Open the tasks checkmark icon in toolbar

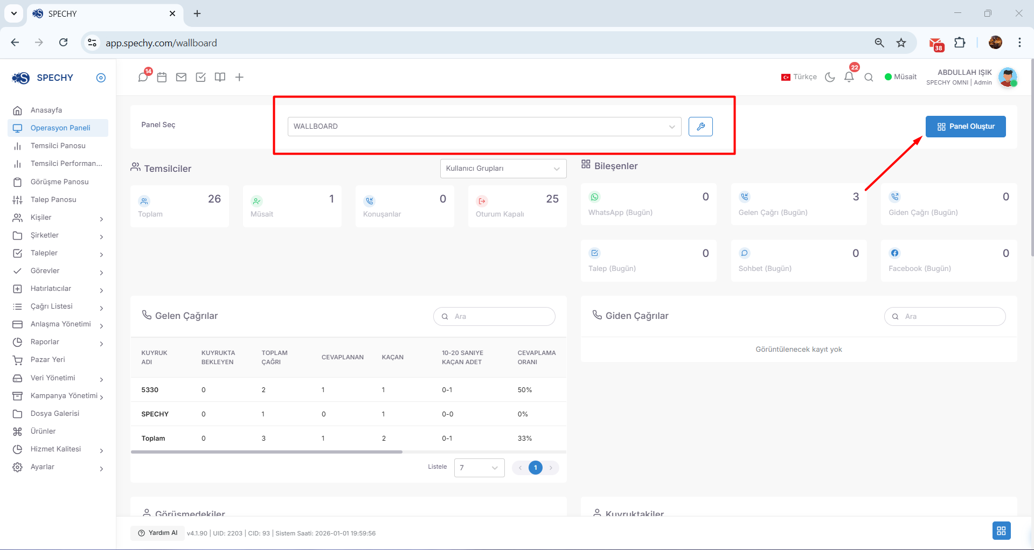(200, 78)
